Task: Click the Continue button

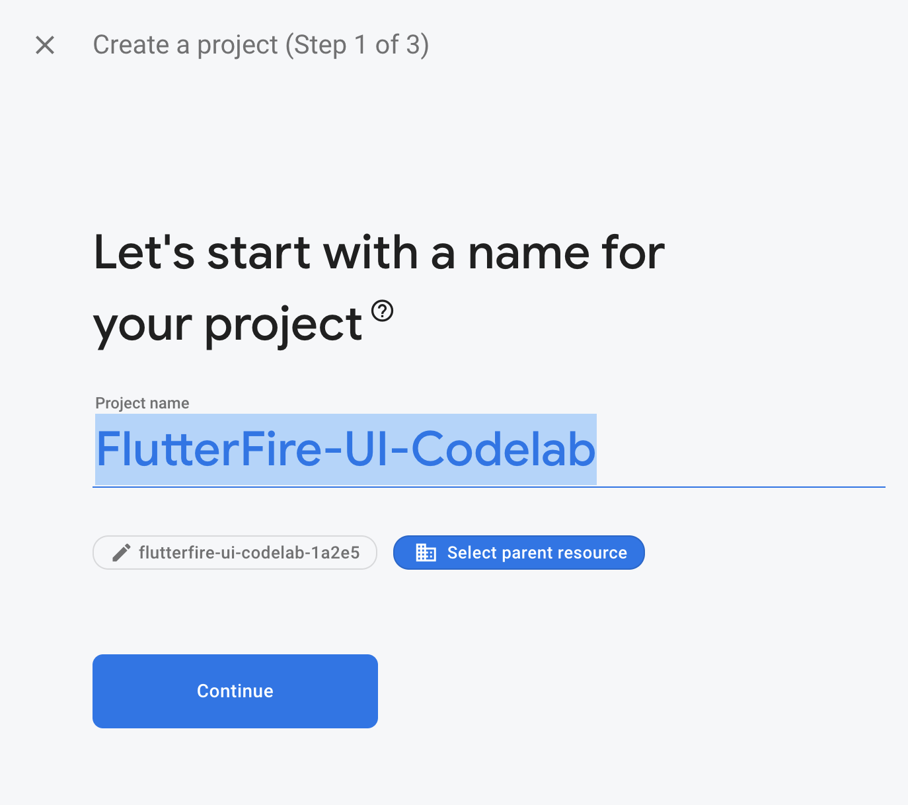Action: tap(235, 691)
